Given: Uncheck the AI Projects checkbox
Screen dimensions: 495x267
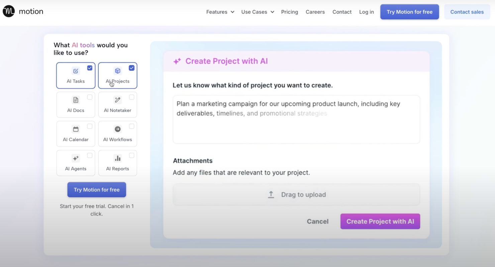Looking at the screenshot, I should (131, 68).
